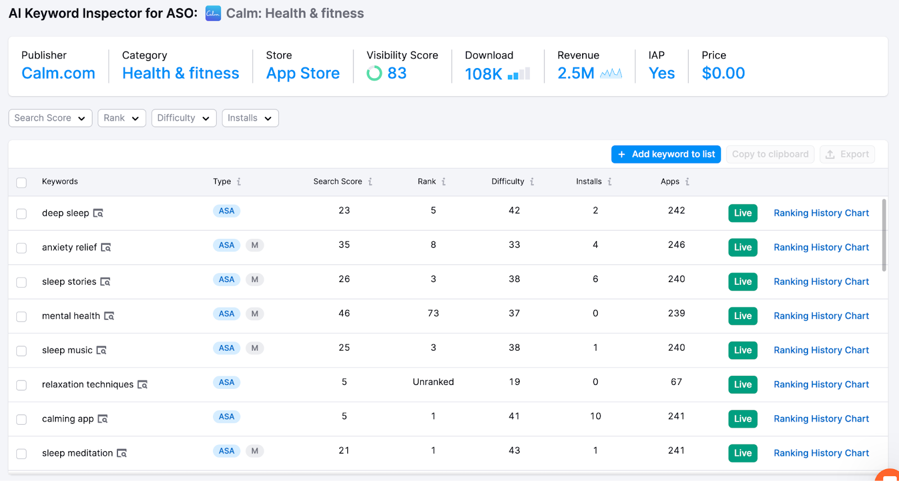Click Live button on relaxation techniques row
Screen dimensions: 899x481
[743, 384]
